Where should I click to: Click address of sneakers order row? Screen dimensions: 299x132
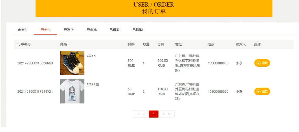[187, 63]
